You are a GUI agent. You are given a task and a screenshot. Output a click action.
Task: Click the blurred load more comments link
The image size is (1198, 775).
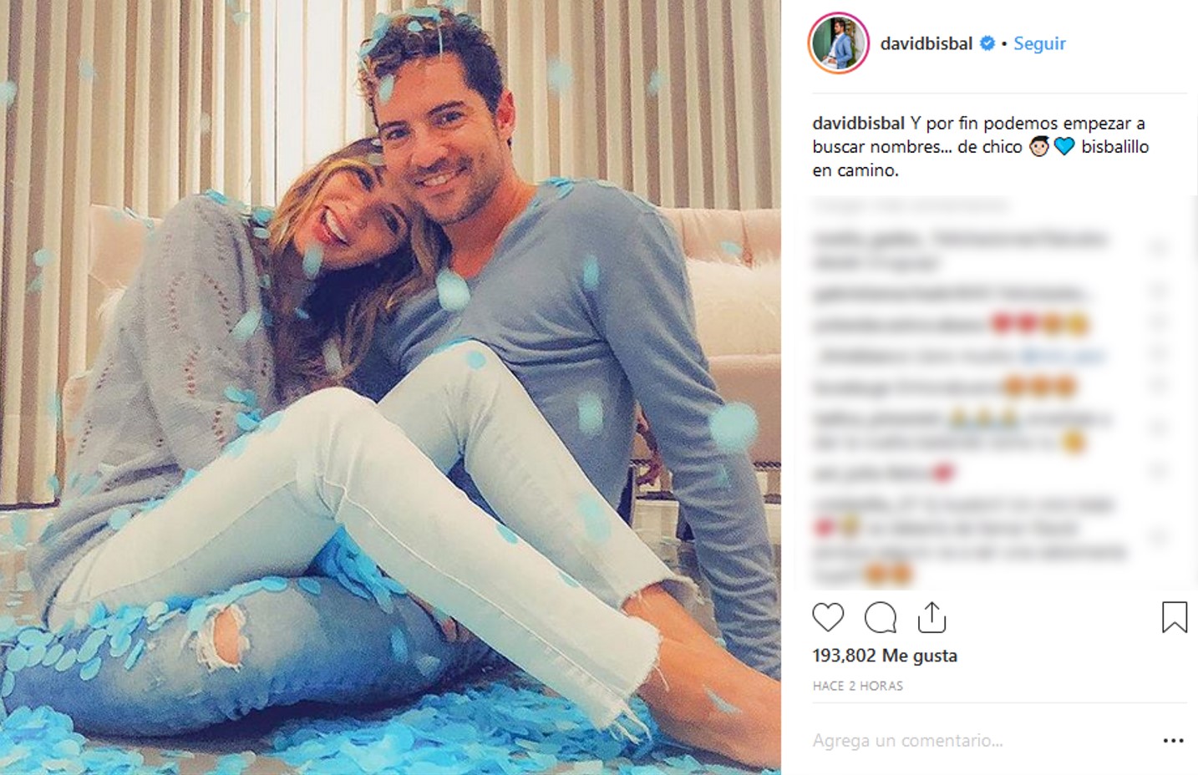pyautogui.click(x=911, y=205)
